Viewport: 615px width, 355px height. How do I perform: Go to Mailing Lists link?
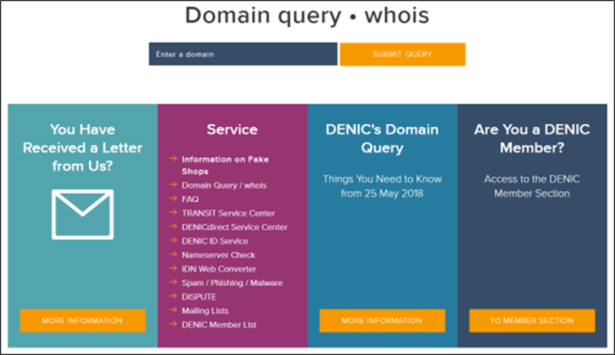[205, 311]
